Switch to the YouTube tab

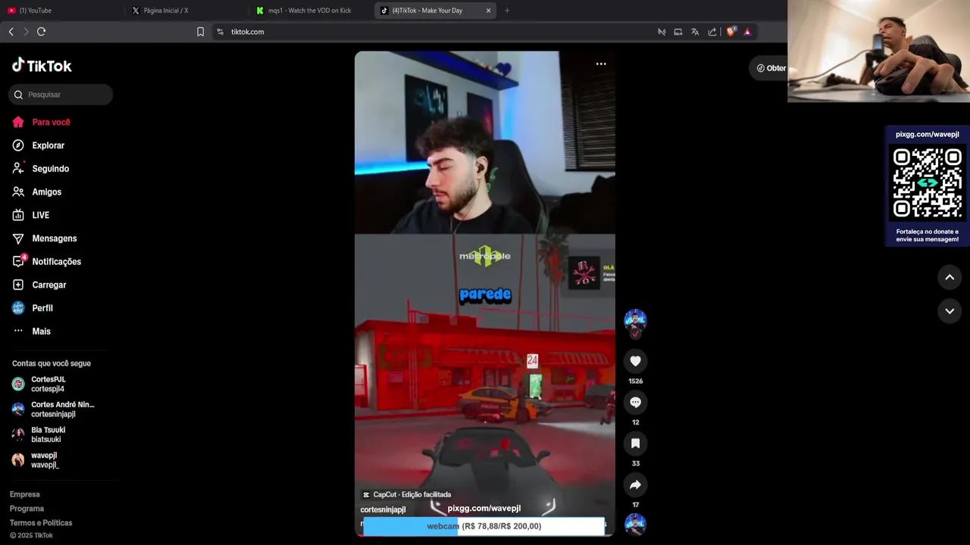point(61,11)
